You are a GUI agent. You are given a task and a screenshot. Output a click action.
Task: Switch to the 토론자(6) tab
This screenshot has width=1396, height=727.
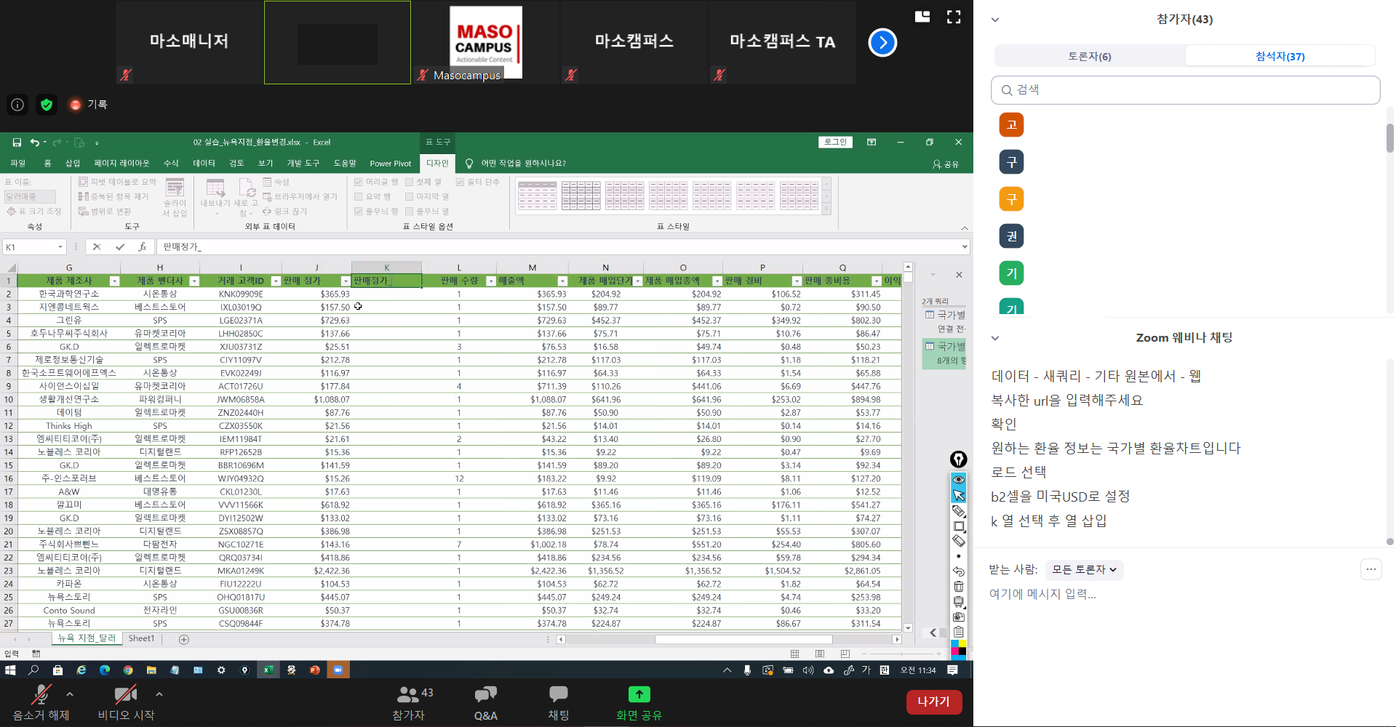(1089, 56)
